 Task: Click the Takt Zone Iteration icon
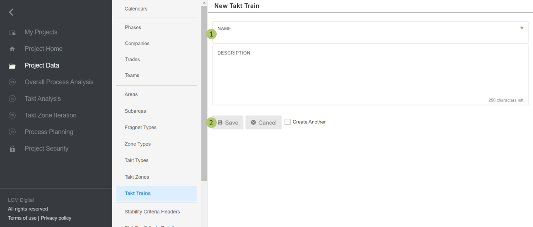click(x=12, y=115)
